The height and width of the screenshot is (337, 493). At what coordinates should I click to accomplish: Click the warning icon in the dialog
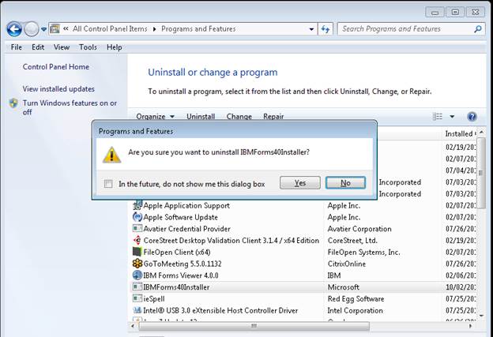click(111, 155)
